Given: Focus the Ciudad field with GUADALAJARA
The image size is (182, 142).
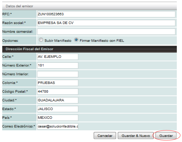Looking at the screenshot, I should point(58,100).
